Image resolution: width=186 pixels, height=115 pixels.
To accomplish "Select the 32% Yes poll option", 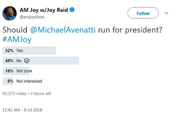I will coord(29,51).
